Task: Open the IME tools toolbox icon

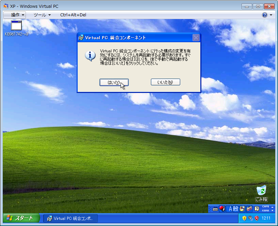Action: [x=249, y=209]
